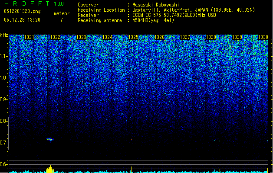Image resolution: width=273 pixels, height=173 pixels.
Task: Click the kHz axis unit label
Action: point(4,35)
